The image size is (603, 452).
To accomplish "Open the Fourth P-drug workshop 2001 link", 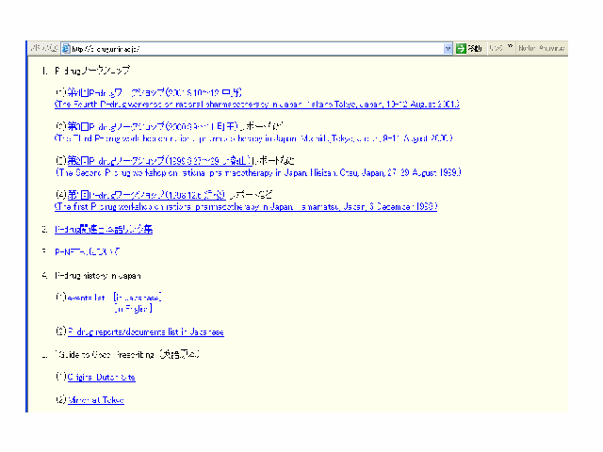I will coord(243,105).
